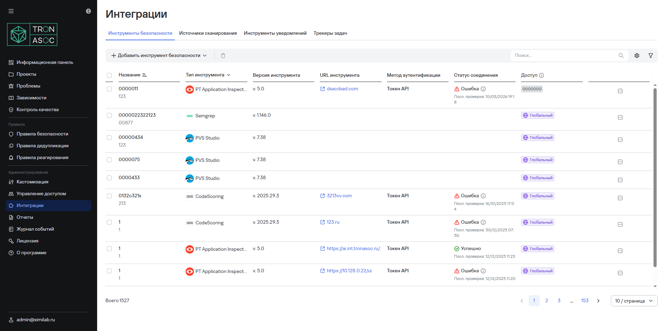Image resolution: width=666 pixels, height=331 pixels.
Task: Switch to Источники сканирования tab
Action: 208,33
